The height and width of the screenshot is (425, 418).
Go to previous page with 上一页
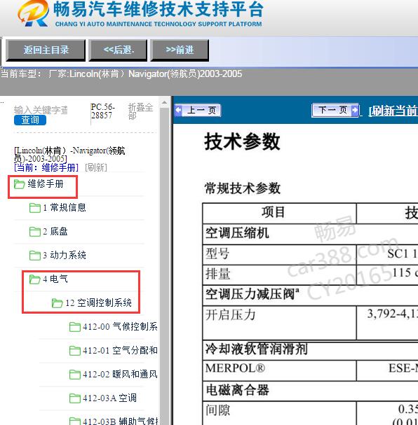[198, 111]
